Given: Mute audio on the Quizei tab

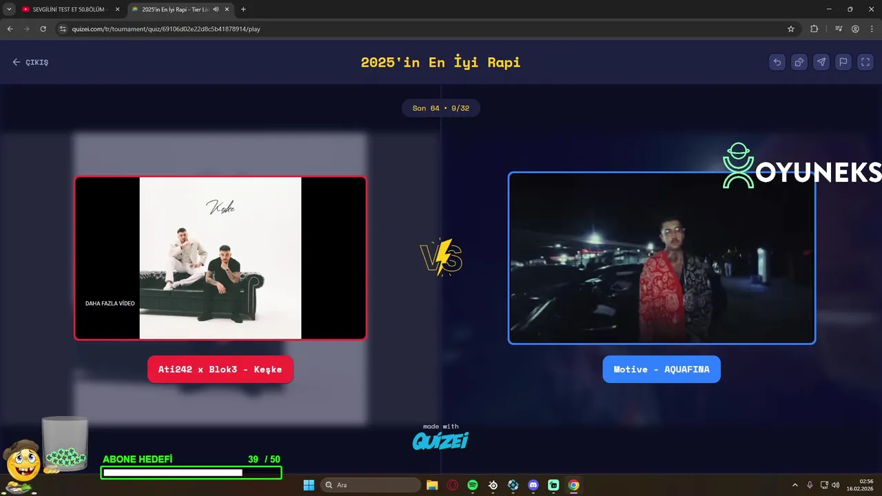Looking at the screenshot, I should 216,10.
